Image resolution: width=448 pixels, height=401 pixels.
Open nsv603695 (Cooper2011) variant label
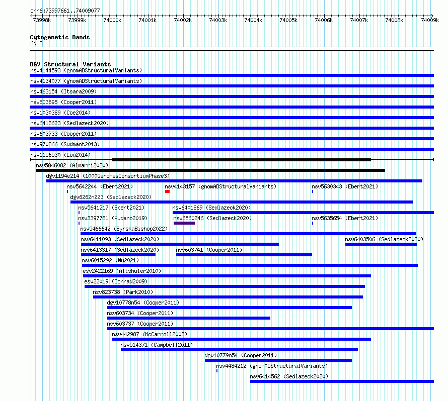click(x=63, y=102)
